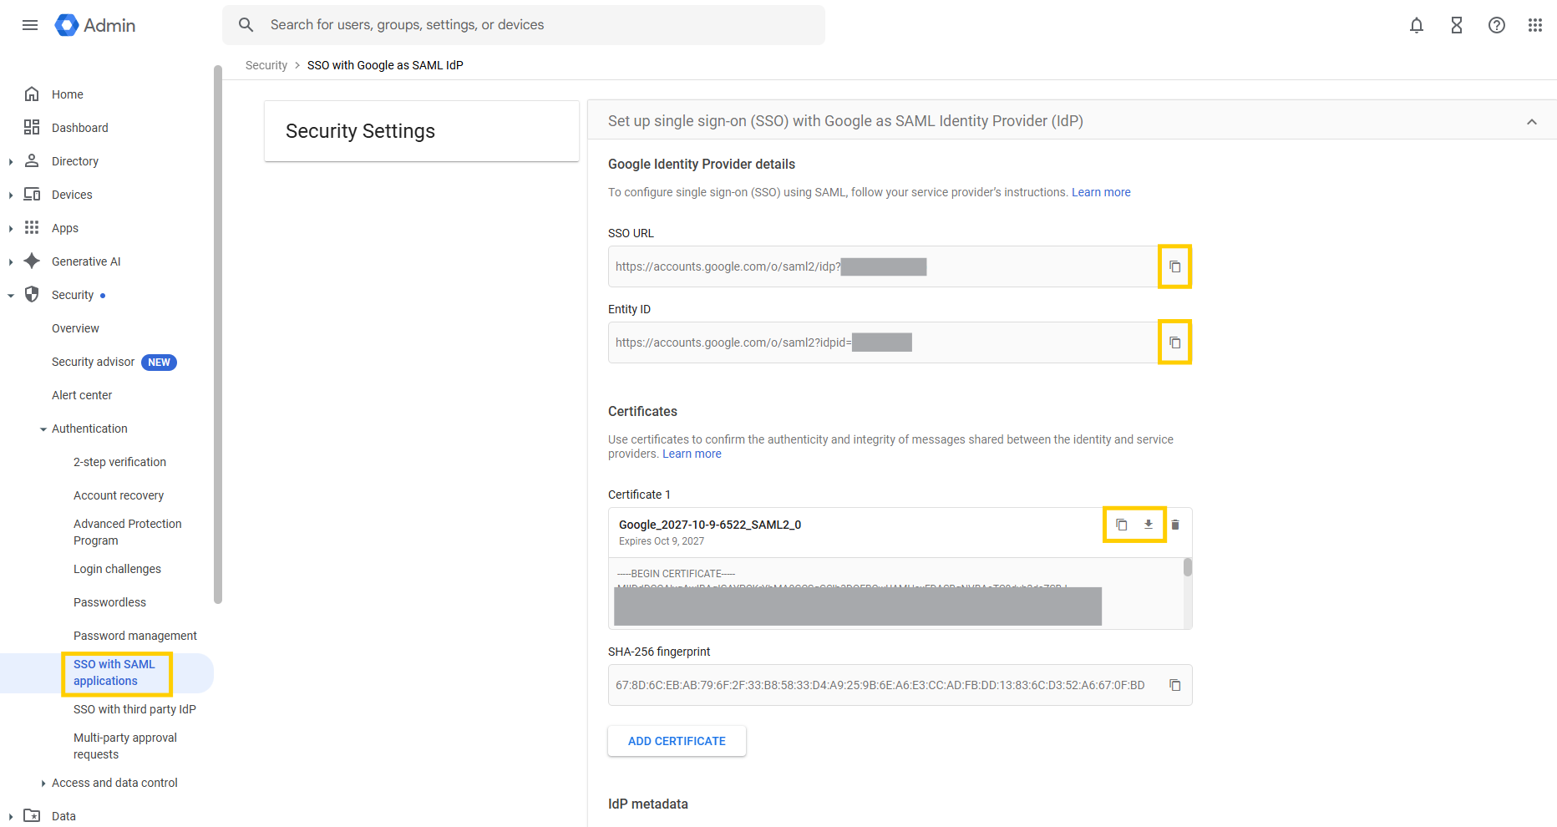
Task: Click Learn more about SAML SSO
Action: (x=1101, y=192)
